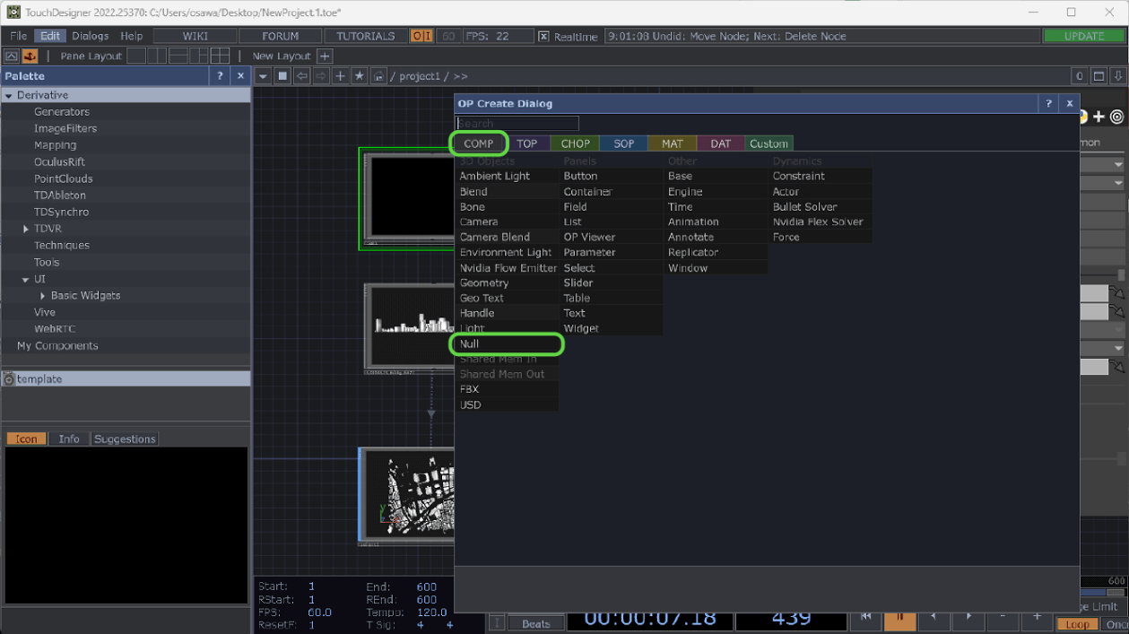This screenshot has height=634, width=1129.
Task: Toggle the orange palette browser icon
Action: coord(30,56)
